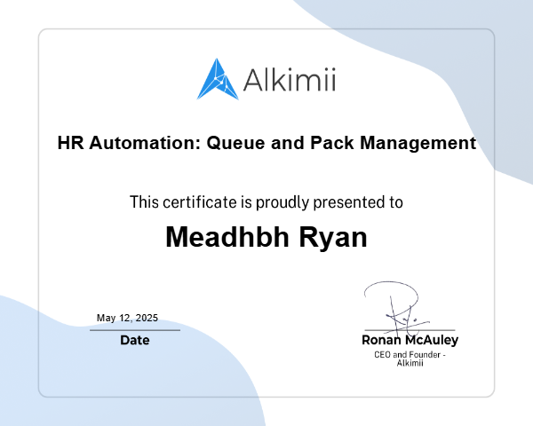Click the Alkimii blue triangle logo

point(218,79)
